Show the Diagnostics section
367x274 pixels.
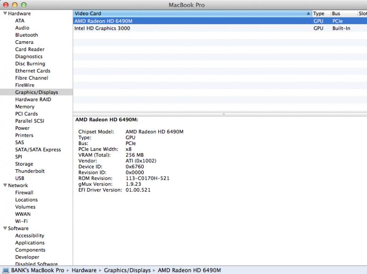29,56
